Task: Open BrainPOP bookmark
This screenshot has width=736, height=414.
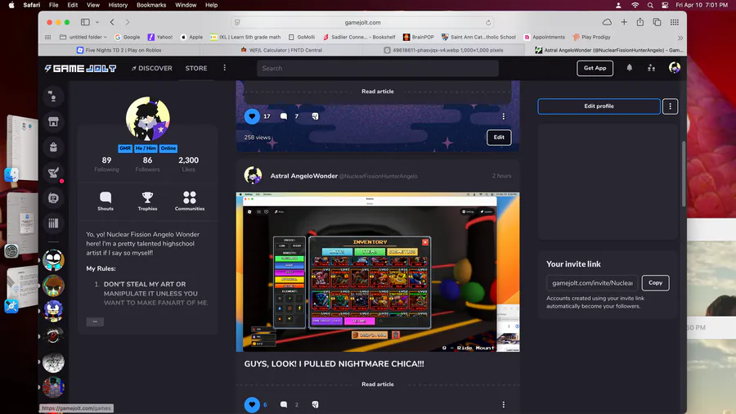Action: (418, 37)
